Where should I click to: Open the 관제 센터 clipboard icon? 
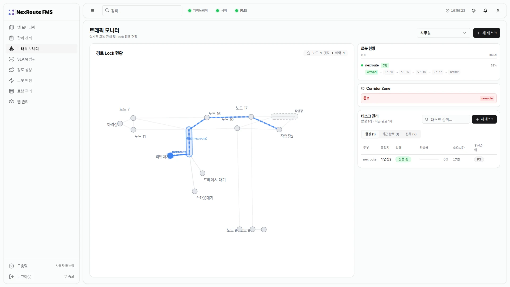tap(11, 38)
